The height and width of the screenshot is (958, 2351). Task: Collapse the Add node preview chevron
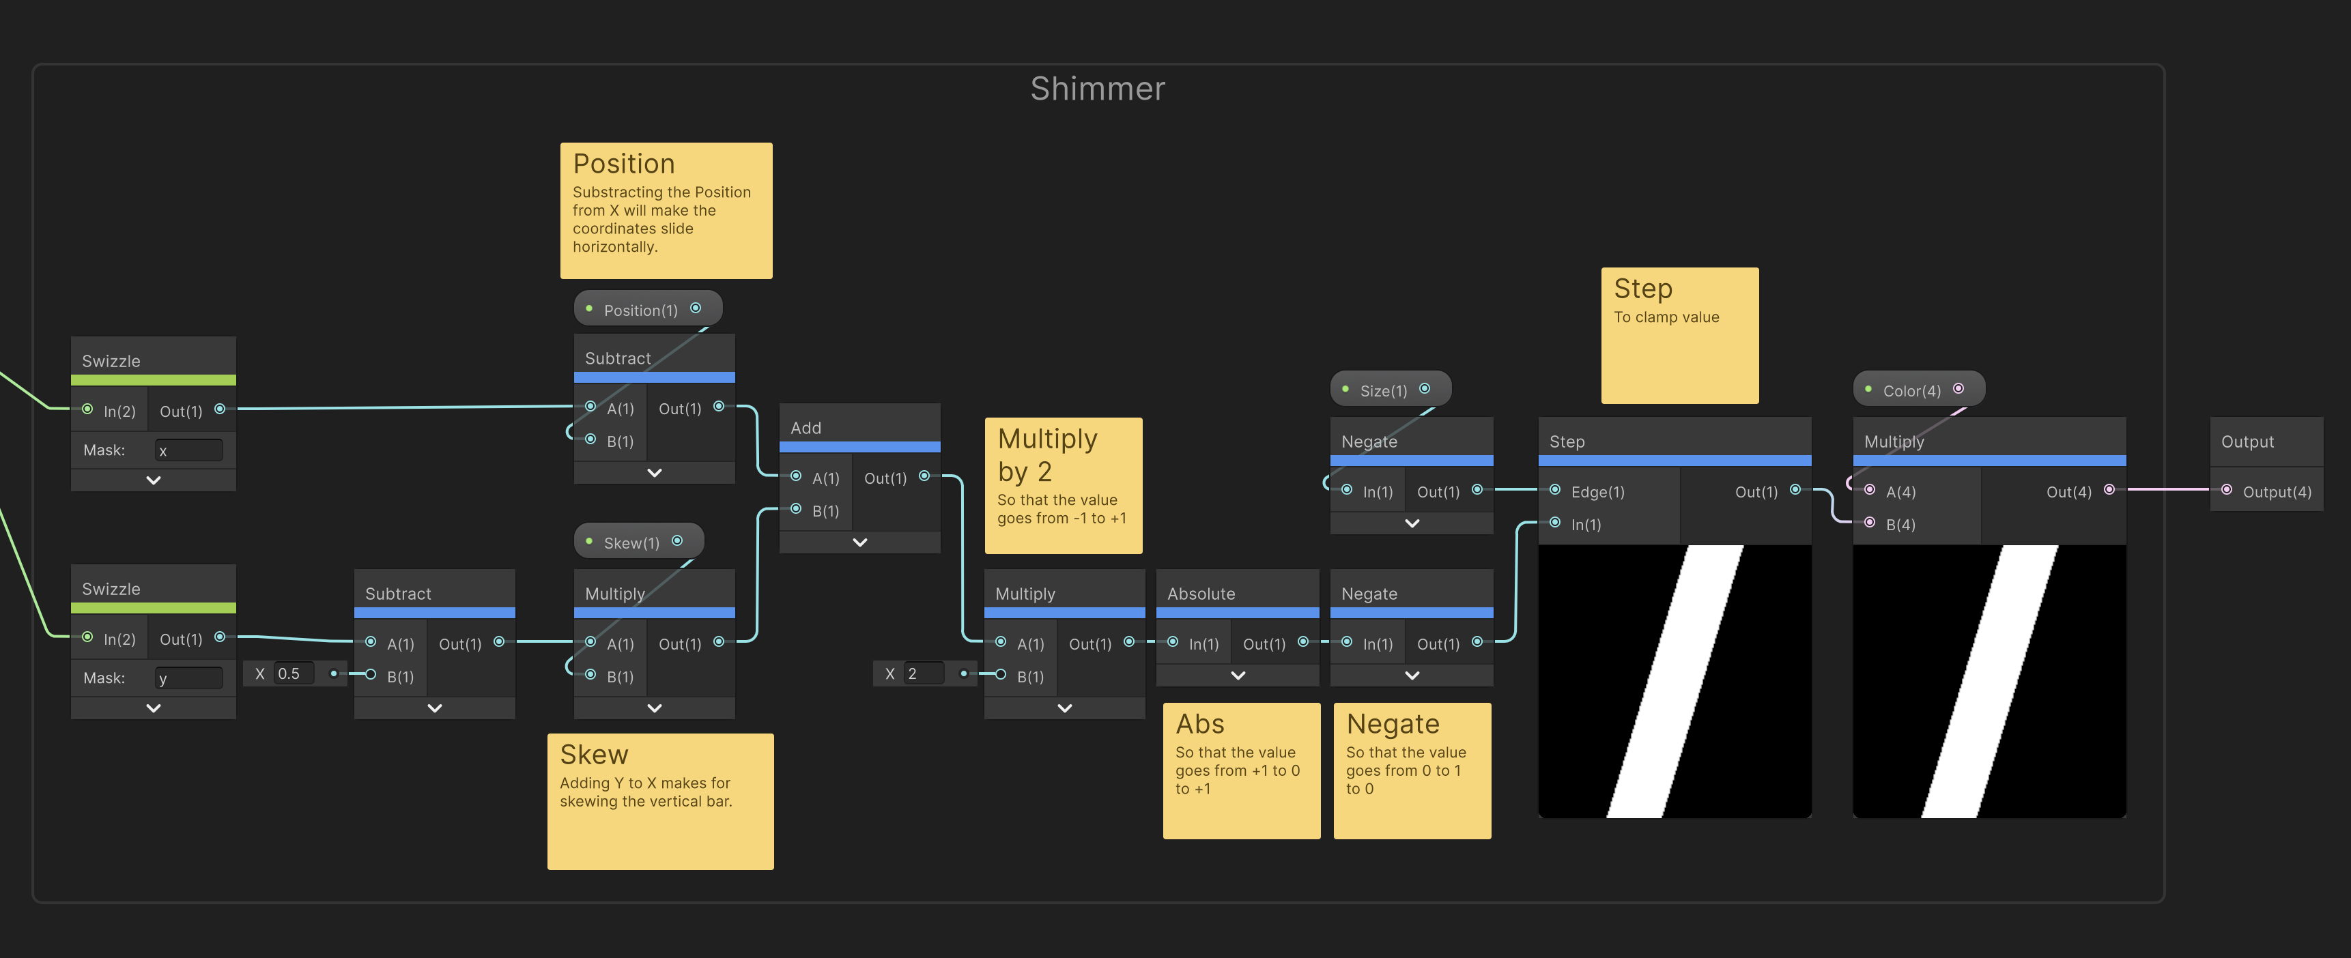(x=859, y=542)
